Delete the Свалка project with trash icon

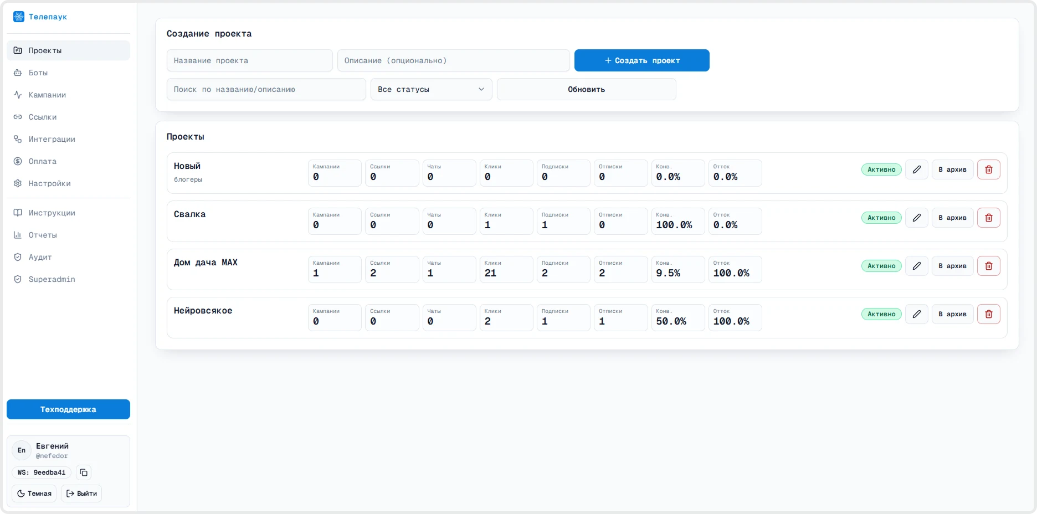[989, 218]
